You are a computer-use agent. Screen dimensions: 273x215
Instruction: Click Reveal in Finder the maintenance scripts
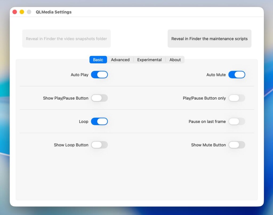click(x=209, y=39)
